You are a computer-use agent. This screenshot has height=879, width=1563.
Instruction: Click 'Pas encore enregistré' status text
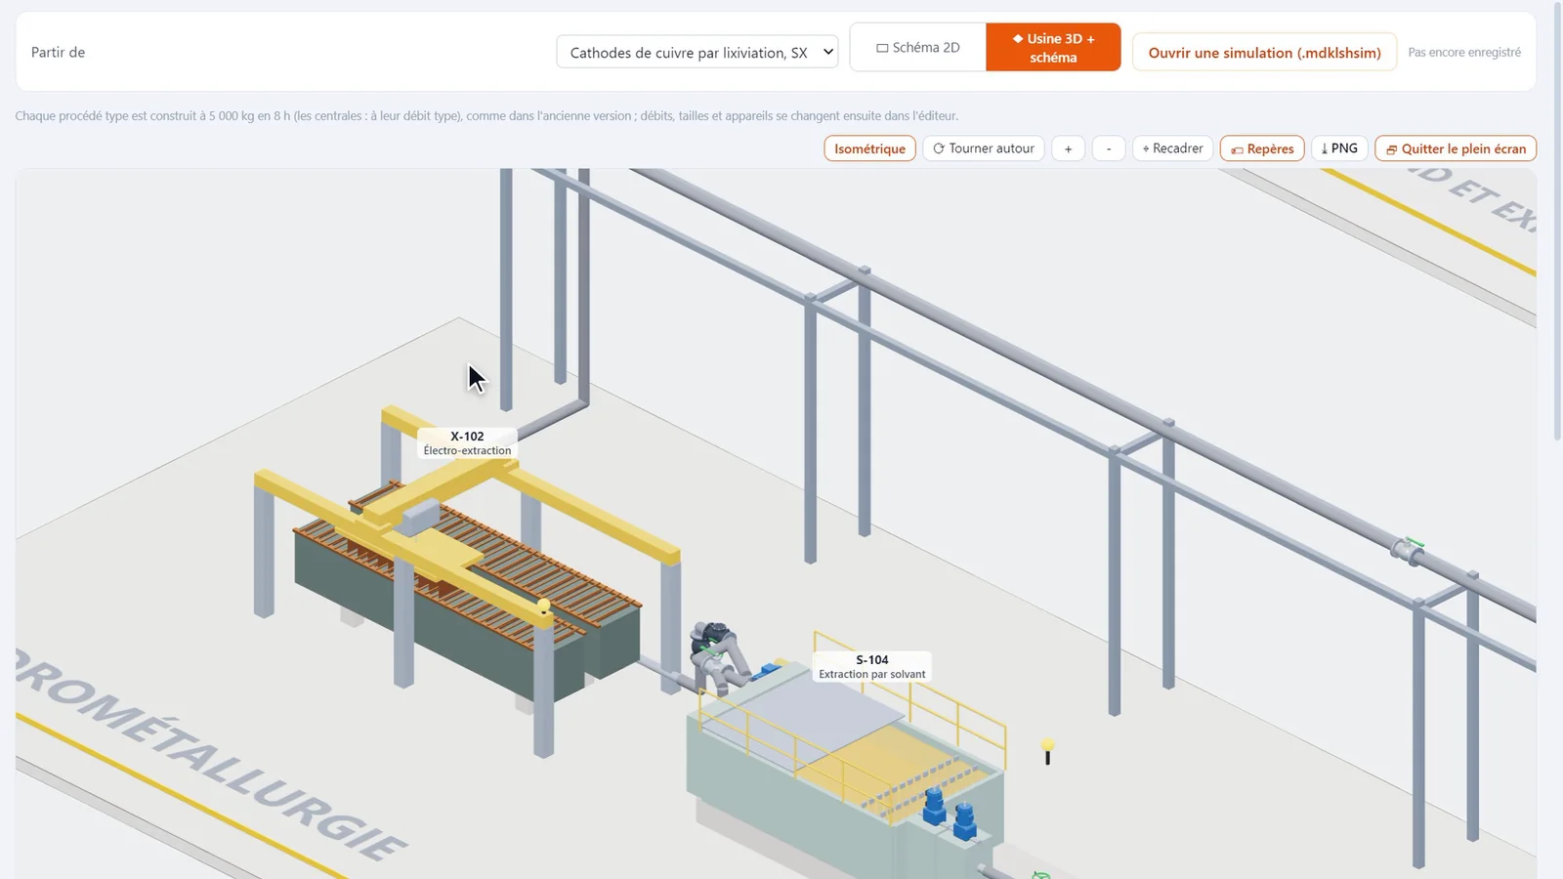pos(1463,52)
